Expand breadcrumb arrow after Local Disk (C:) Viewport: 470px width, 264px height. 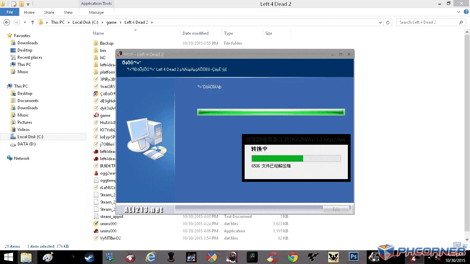(102, 22)
